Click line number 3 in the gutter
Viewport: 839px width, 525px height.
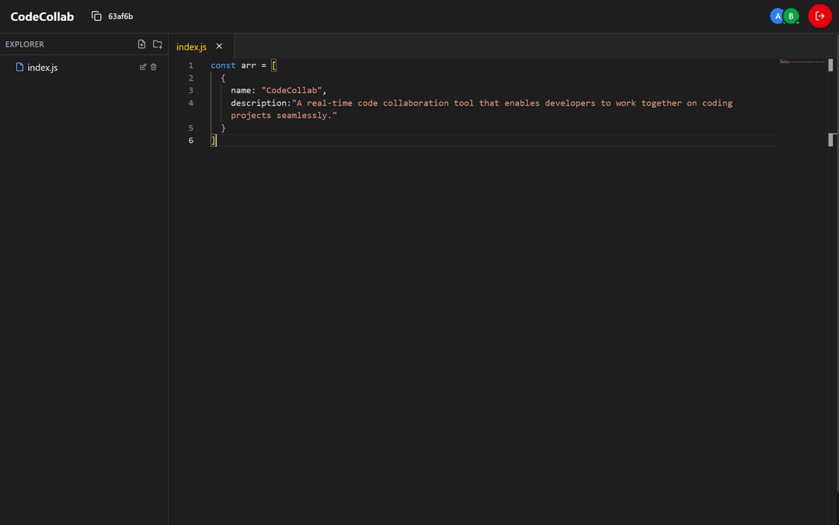click(x=190, y=90)
